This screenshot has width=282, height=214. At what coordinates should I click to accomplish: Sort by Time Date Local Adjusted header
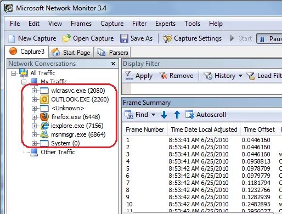click(x=204, y=129)
